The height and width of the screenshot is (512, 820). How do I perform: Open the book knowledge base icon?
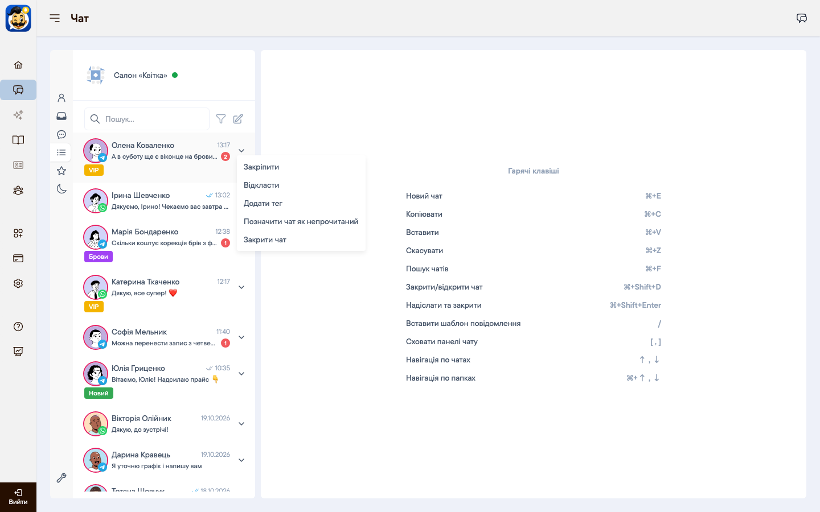(18, 140)
